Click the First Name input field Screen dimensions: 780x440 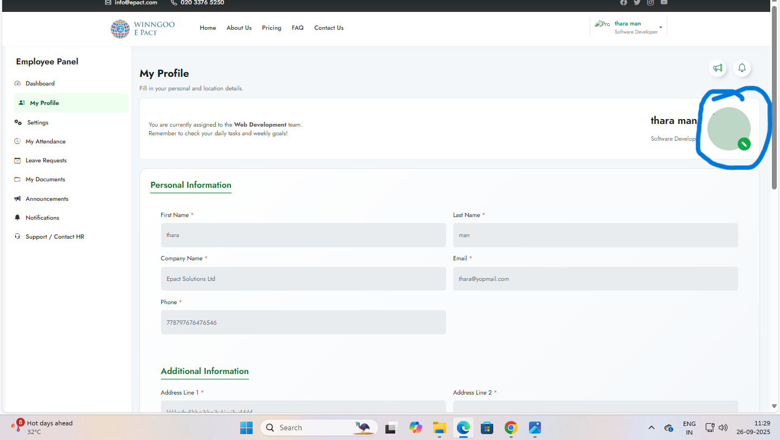[x=303, y=235]
